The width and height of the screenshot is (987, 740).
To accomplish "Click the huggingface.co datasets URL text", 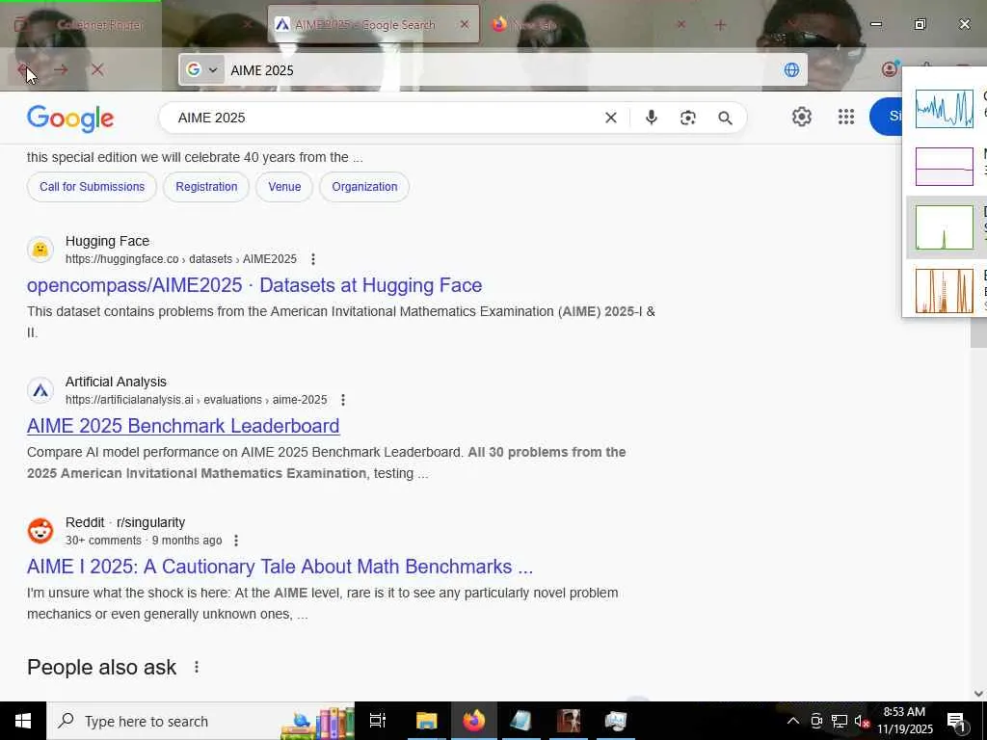I will pyautogui.click(x=181, y=259).
